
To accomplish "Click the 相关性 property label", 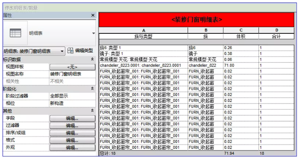I will point(13,81).
